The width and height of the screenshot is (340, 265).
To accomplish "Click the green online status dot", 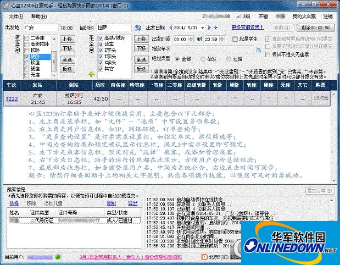I will tap(58, 257).
